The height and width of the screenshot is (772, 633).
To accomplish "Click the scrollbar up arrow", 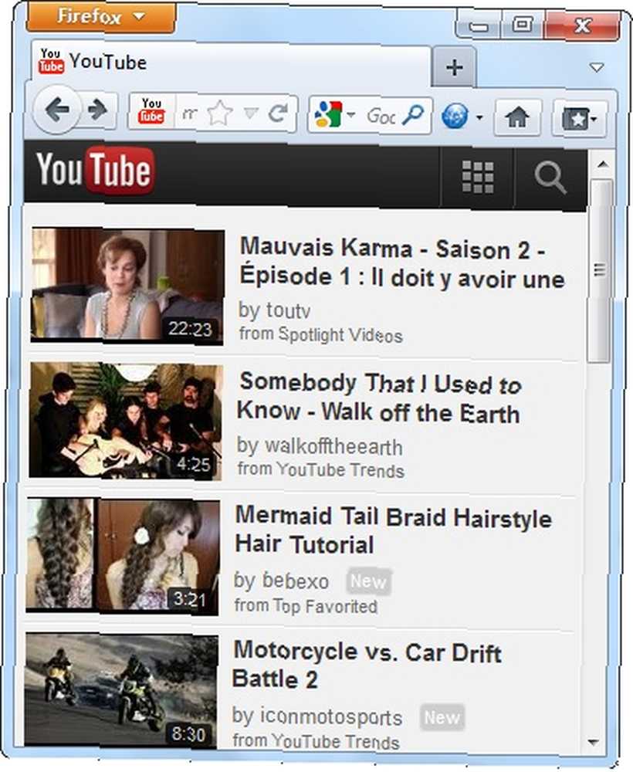I will [602, 164].
